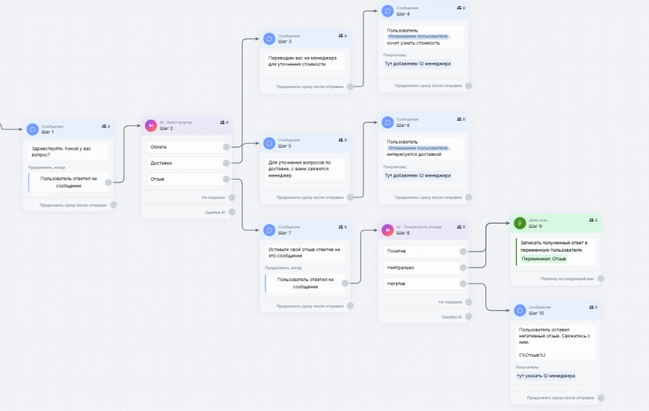The image size is (649, 411).
Task: Click the Оплата output connector in Шаг 2
Action: point(226,147)
